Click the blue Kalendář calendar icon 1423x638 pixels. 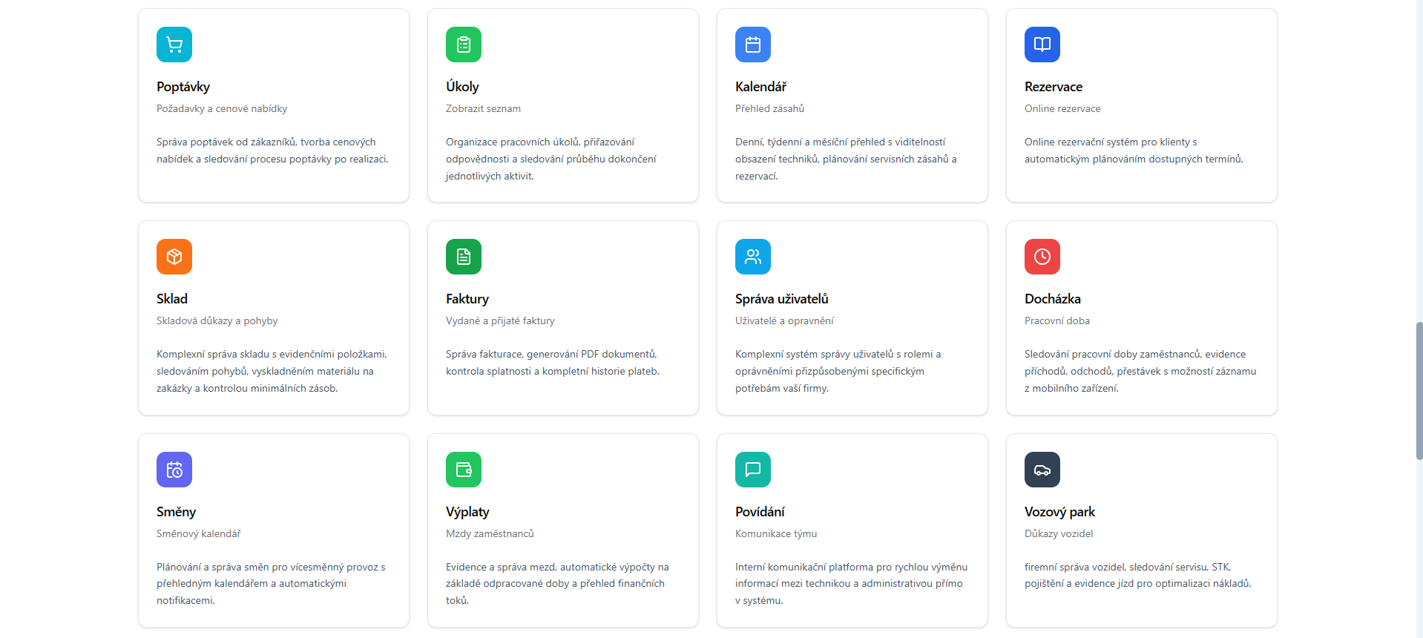pos(753,45)
